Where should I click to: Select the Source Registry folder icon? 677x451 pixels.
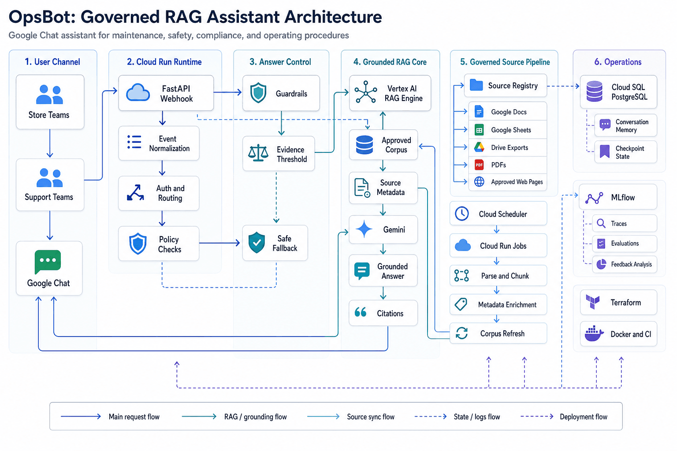[476, 85]
